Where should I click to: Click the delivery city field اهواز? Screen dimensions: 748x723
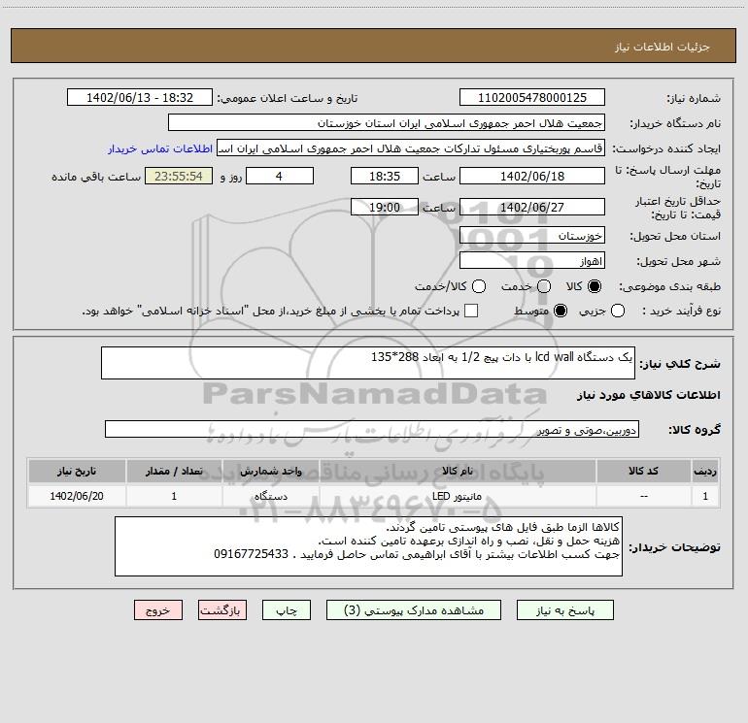[532, 261]
